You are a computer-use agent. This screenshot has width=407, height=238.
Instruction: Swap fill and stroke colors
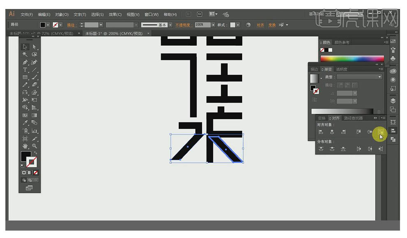click(35, 153)
